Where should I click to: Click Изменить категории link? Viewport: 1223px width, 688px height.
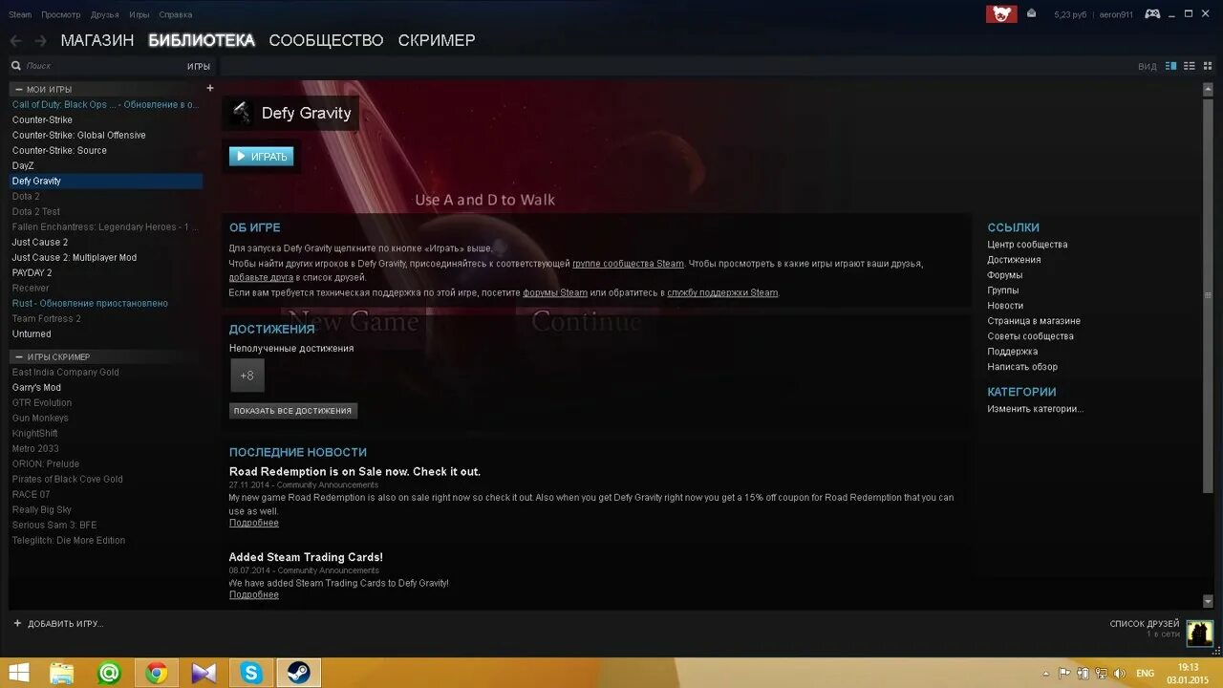coord(1036,409)
